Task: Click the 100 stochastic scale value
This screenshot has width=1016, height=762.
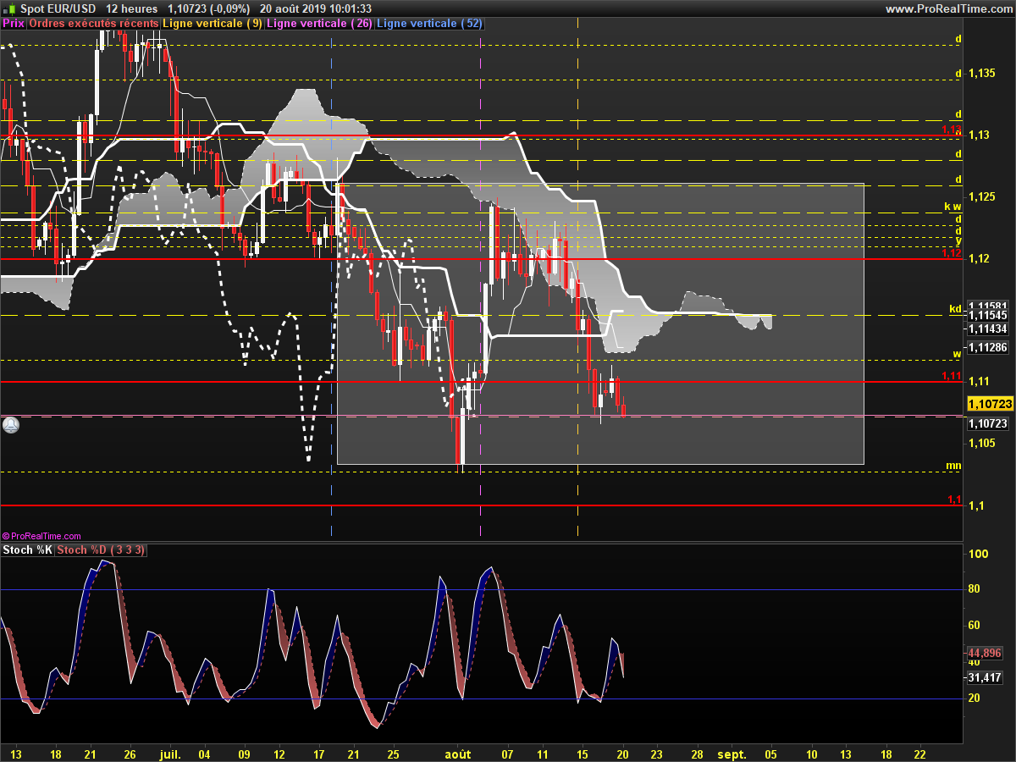Action: point(979,554)
